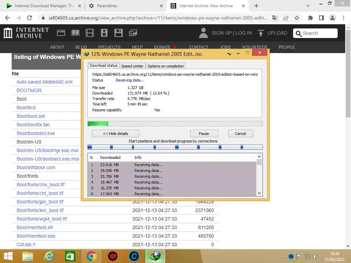
Task: Select connection row 4 with 19.467 MB
Action: (x=172, y=182)
